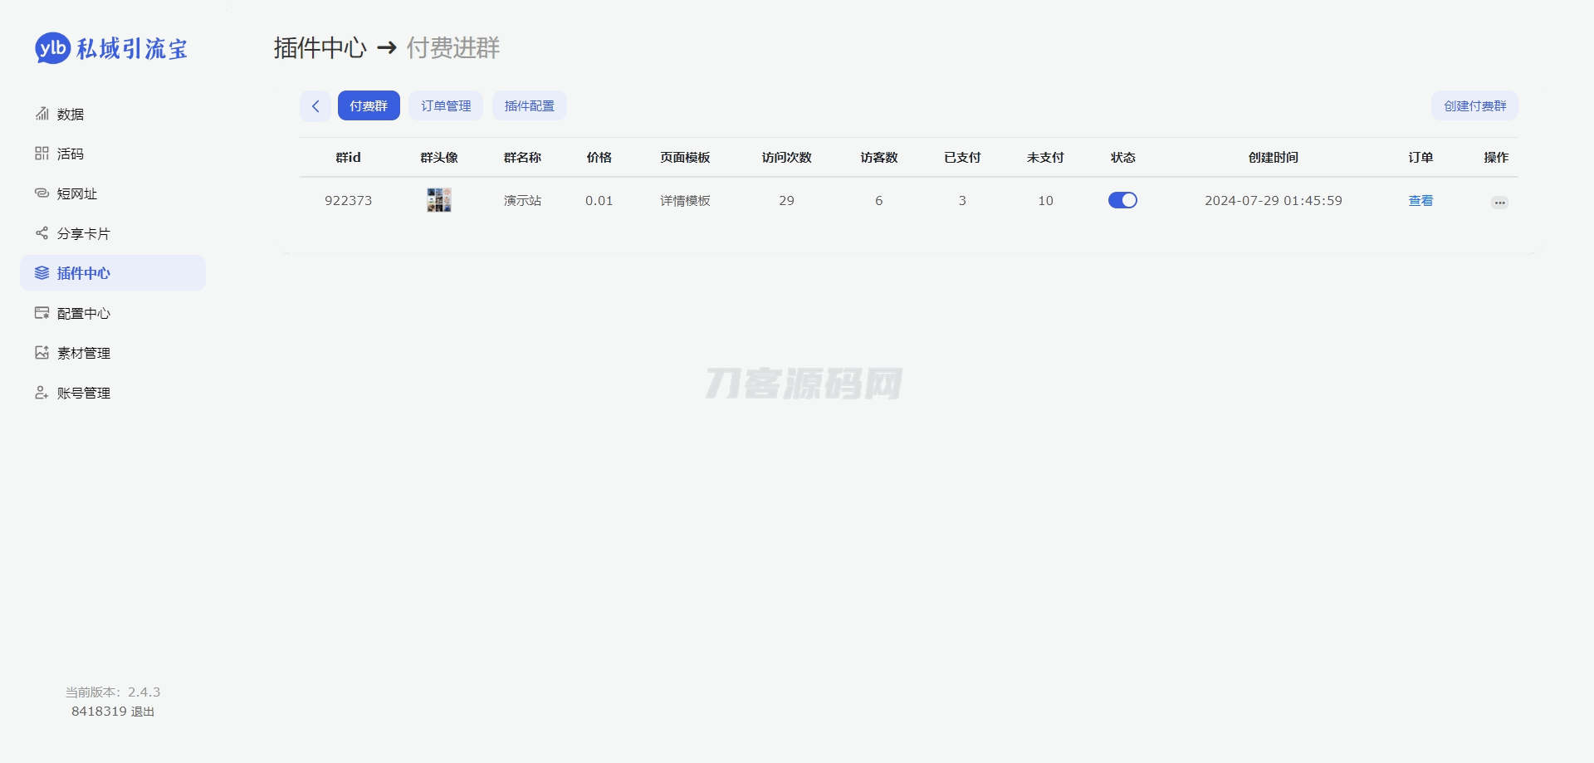Open the group avatar thumbnail

[x=439, y=200]
